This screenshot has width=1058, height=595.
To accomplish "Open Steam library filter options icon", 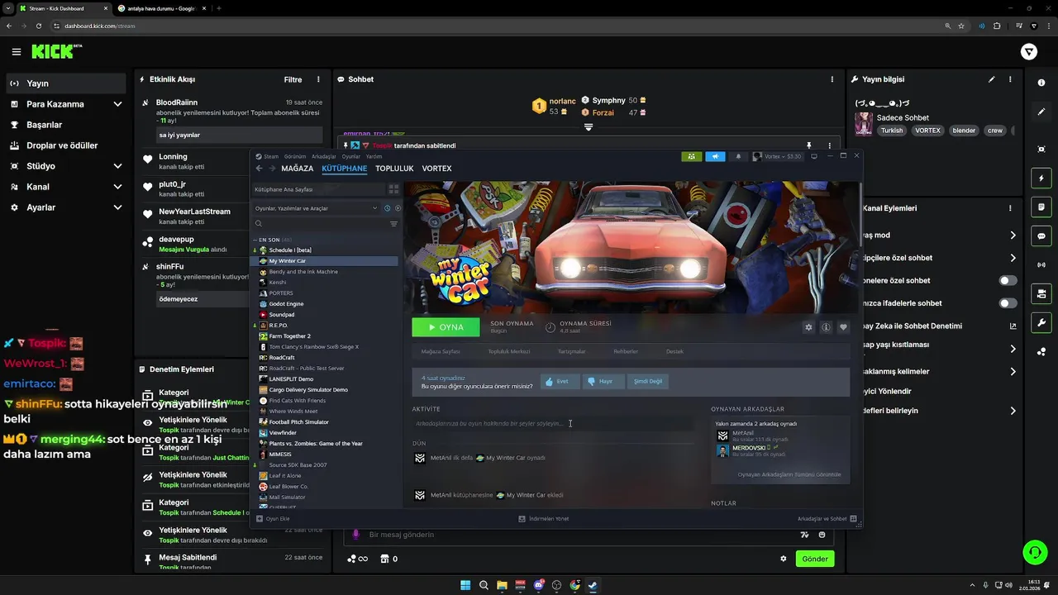I will 393,224.
